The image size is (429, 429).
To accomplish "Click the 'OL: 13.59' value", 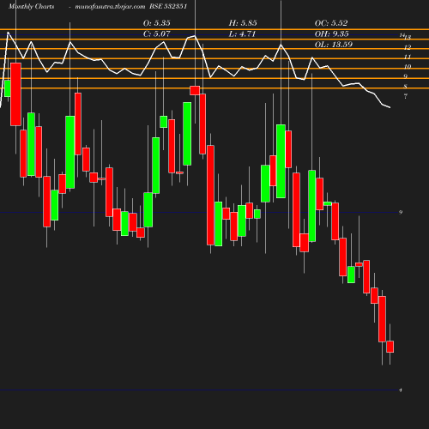I will (x=334, y=45).
